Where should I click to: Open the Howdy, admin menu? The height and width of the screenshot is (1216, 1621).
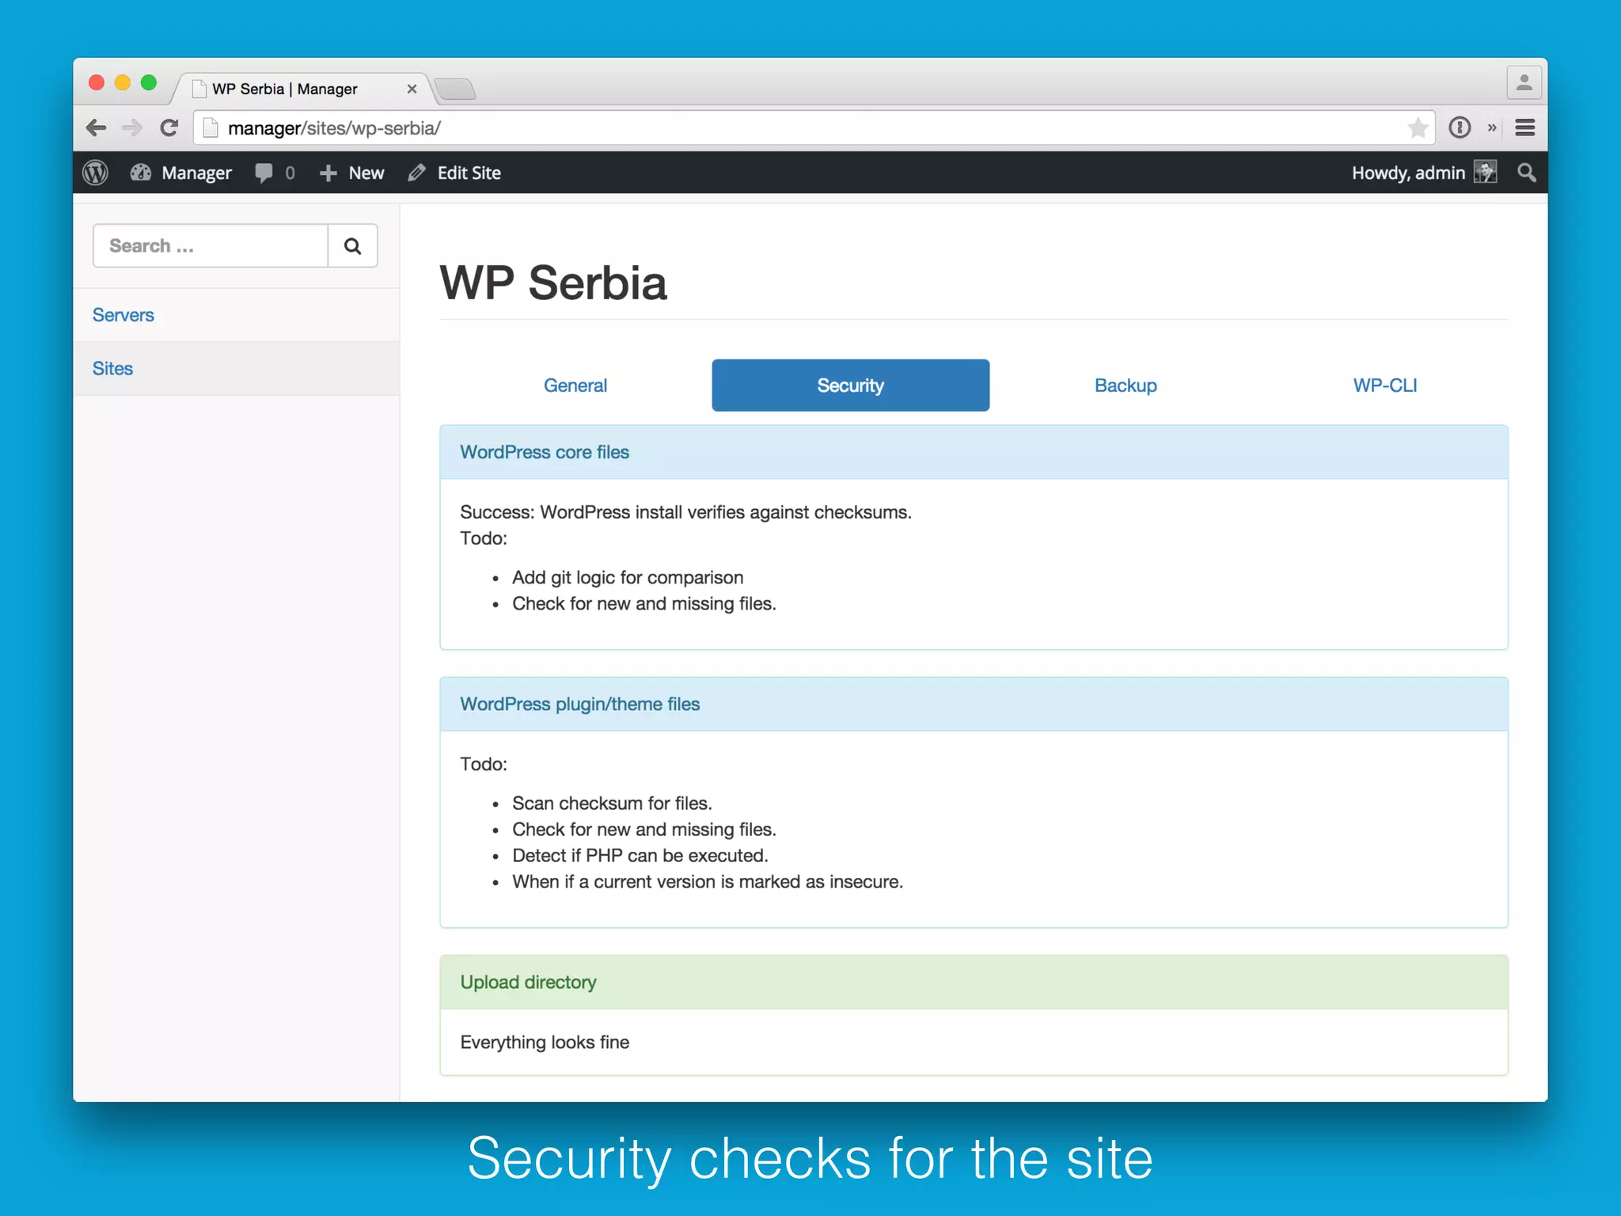(1407, 173)
